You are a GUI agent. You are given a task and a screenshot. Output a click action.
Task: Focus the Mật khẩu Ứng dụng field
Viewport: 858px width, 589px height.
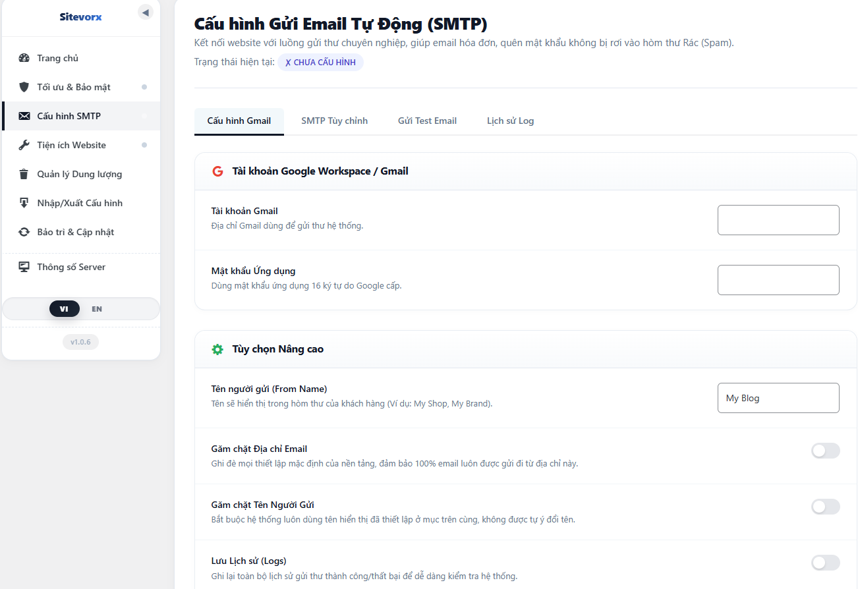(x=778, y=280)
